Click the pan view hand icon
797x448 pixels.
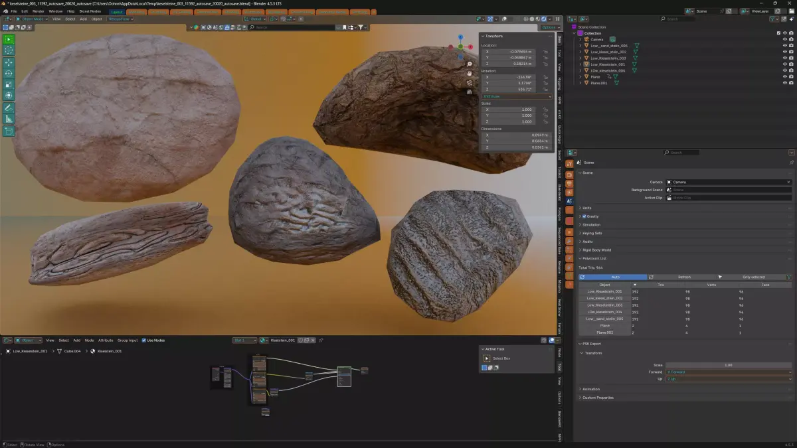point(470,73)
